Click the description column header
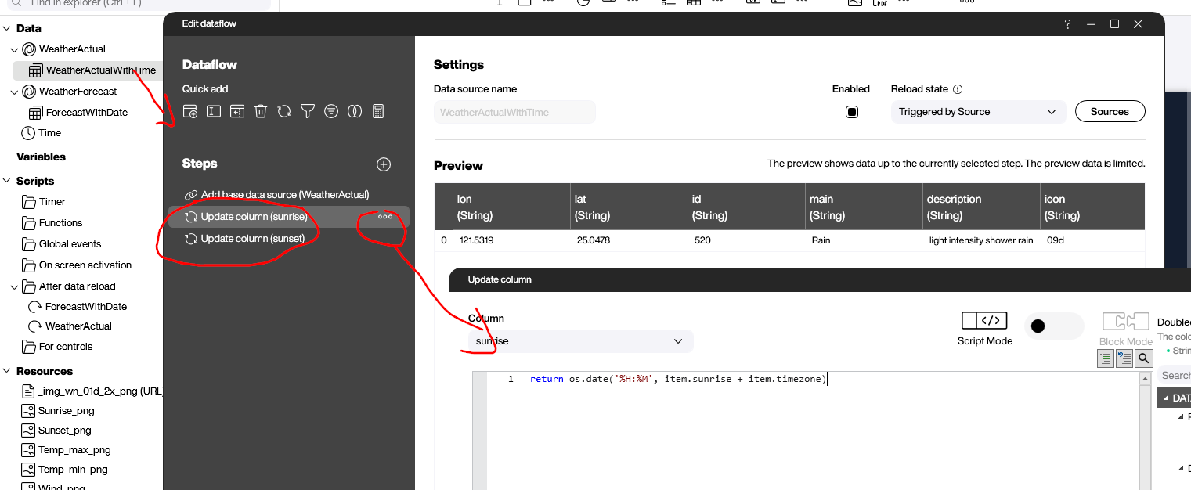 pos(980,207)
